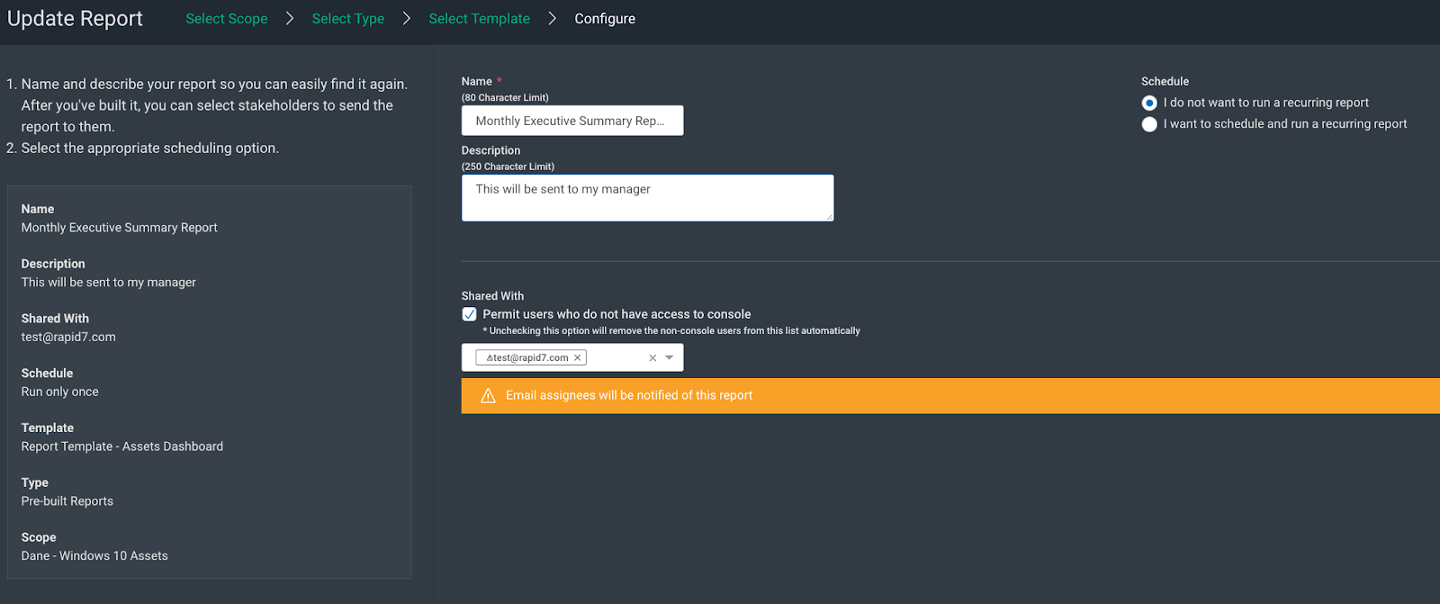Navigate to the Select Template step

click(479, 19)
